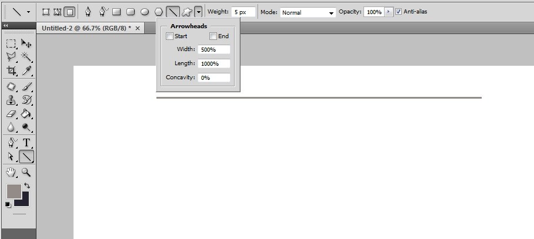Image resolution: width=534 pixels, height=239 pixels.
Task: Click the arrowhead Concavity field
Action: pyautogui.click(x=214, y=78)
